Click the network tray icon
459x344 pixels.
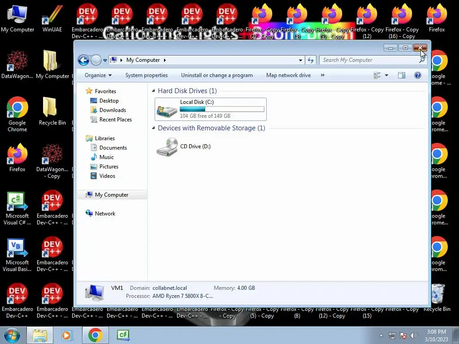point(392,335)
